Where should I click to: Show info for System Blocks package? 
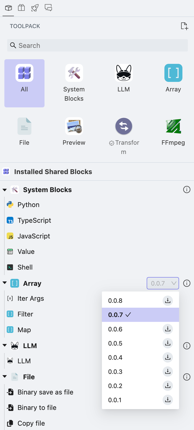pos(187,190)
